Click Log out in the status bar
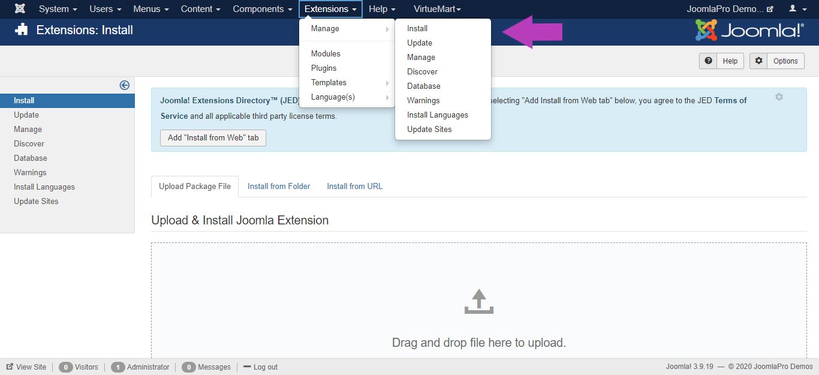This screenshot has width=819, height=375. point(261,367)
